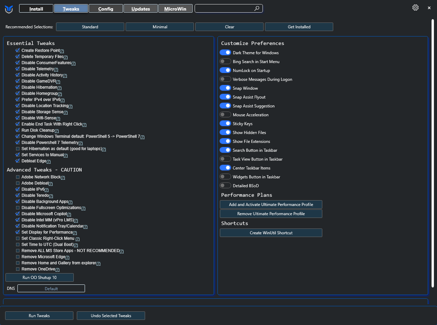Image resolution: width=437 pixels, height=325 pixels.
Task: Focus the search input field
Action: pyautogui.click(x=229, y=8)
